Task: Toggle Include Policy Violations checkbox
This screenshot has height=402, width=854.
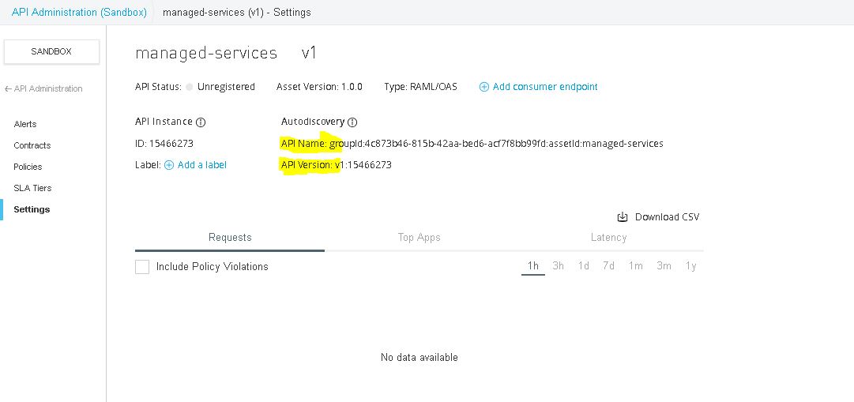Action: pos(142,267)
